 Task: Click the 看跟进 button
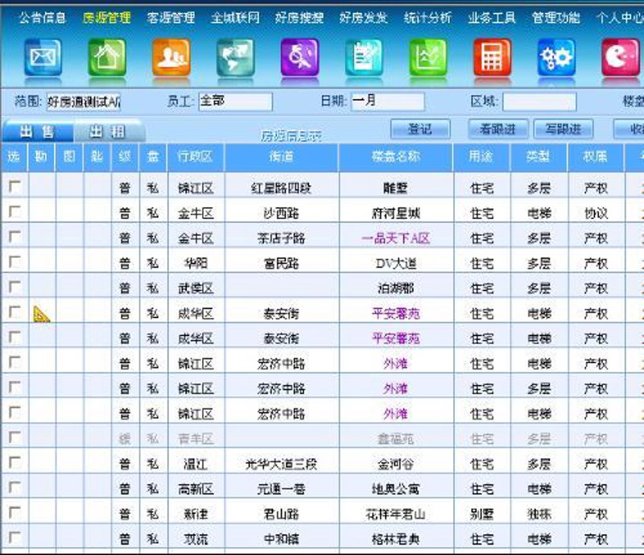497,129
